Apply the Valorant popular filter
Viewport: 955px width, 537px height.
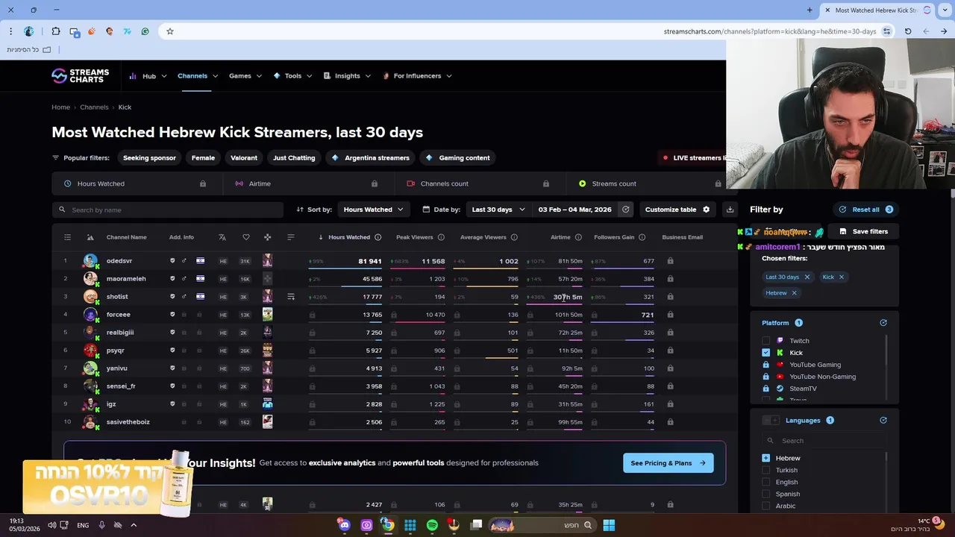click(244, 158)
